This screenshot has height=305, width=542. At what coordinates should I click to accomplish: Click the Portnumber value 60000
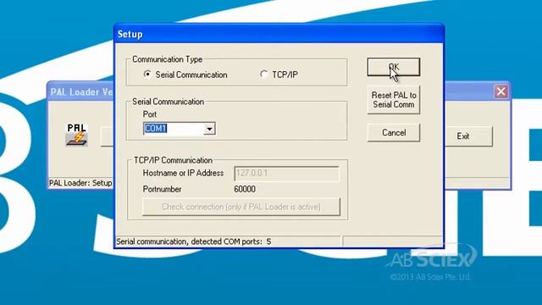pyautogui.click(x=245, y=189)
